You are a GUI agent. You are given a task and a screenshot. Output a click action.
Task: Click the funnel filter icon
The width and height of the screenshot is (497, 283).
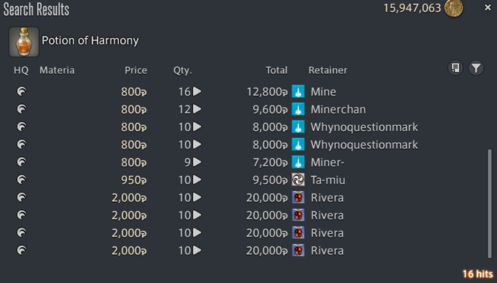(476, 68)
